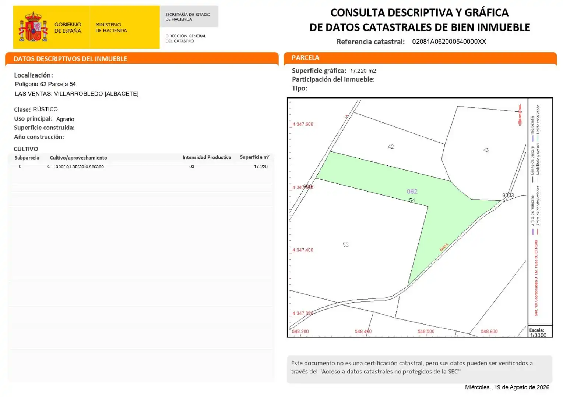The width and height of the screenshot is (563, 397).
Task: Click the blue Hidrografía legend line
Action: pos(532,139)
